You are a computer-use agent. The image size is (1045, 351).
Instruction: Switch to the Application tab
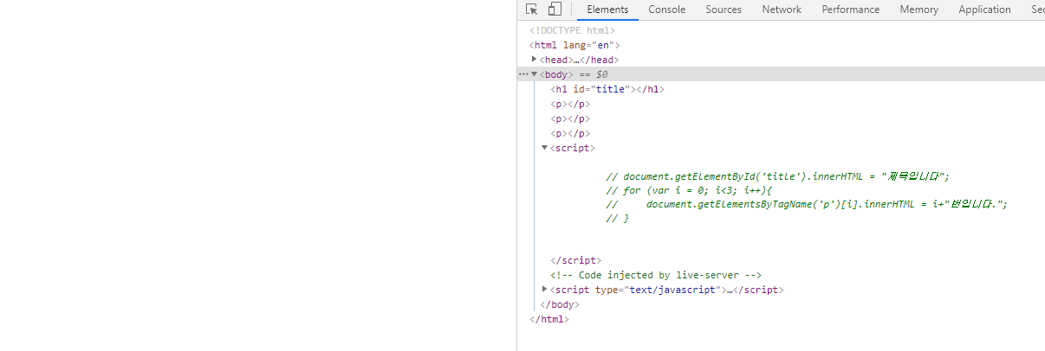[984, 10]
